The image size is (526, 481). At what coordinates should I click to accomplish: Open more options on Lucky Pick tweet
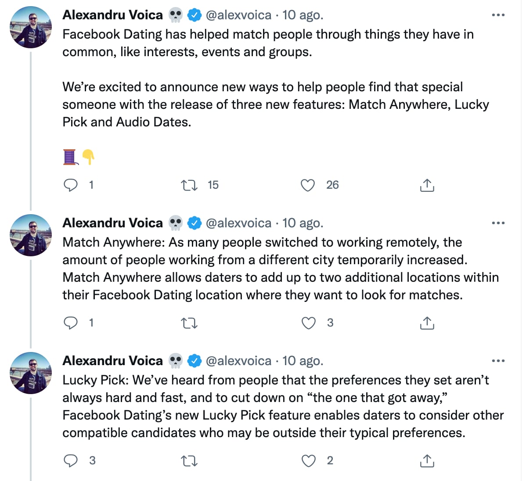point(498,361)
